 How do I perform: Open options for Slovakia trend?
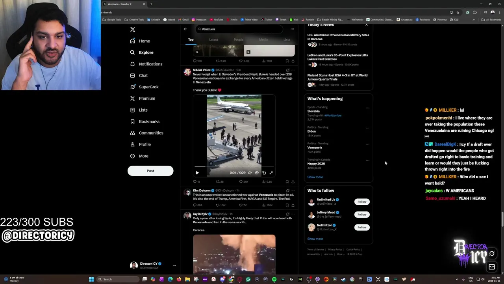point(368,108)
